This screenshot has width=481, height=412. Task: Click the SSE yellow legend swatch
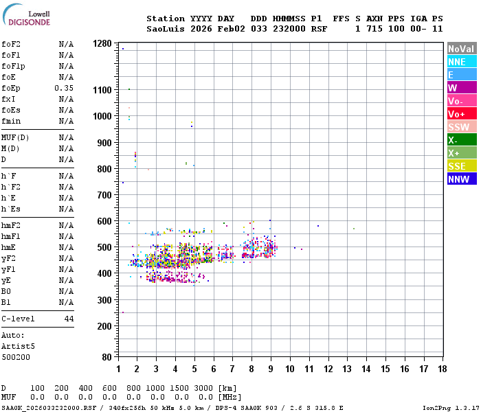(462, 166)
